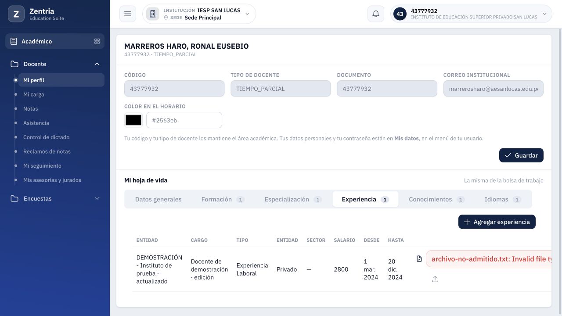562x316 pixels.
Task: Click the Encuestas folder icon
Action: click(x=14, y=198)
